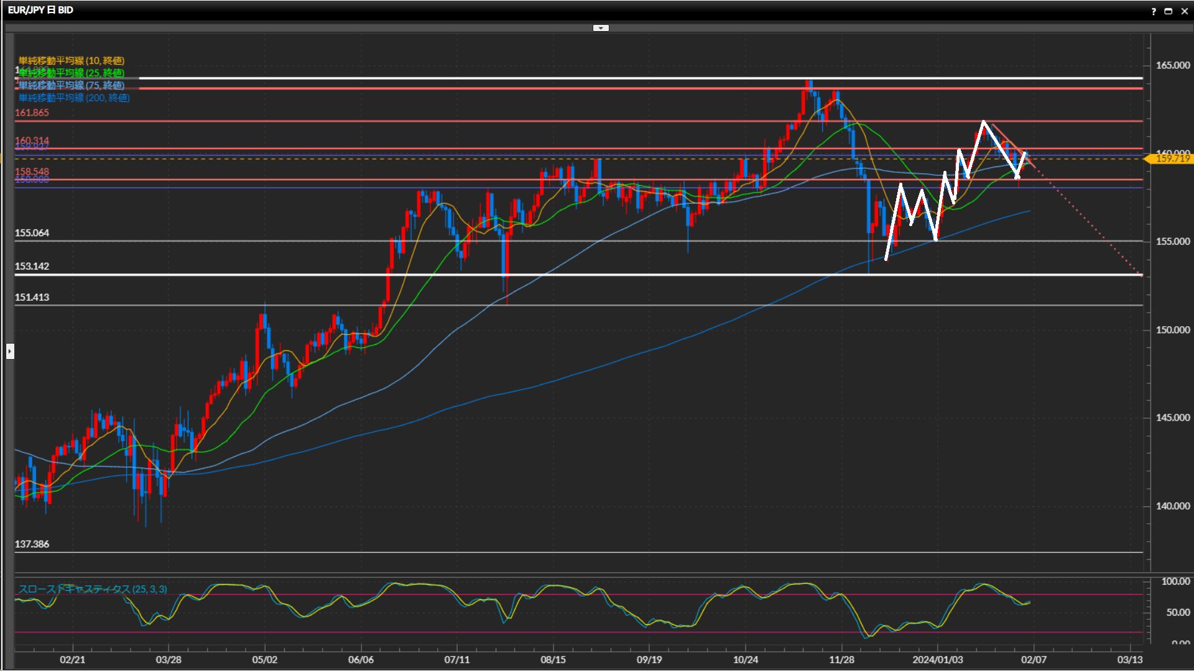Click the 75-period moving average label
Screen dimensions: 1194x671
(x=72, y=85)
